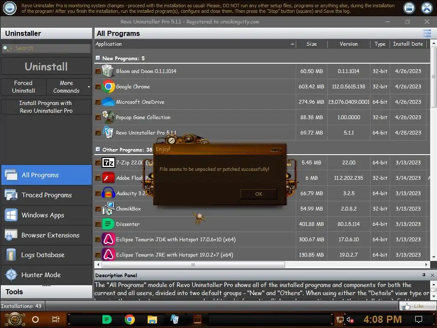Click the horizontal scrollbar thumb

(193, 264)
